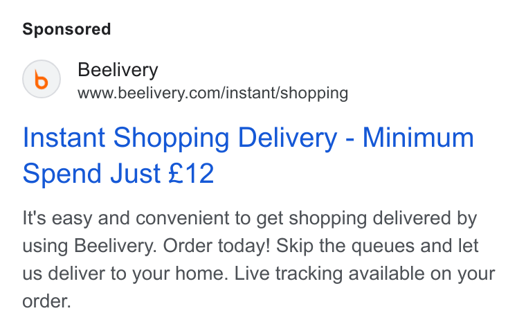The width and height of the screenshot is (526, 331).
Task: Click the word 'Delivery' in blue headline
Action: (287, 138)
